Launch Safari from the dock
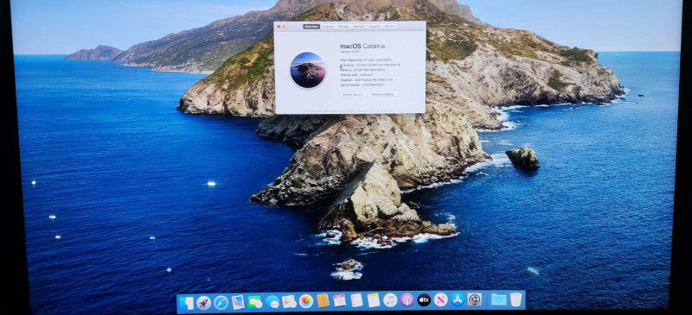692x315 pixels. click(221, 303)
